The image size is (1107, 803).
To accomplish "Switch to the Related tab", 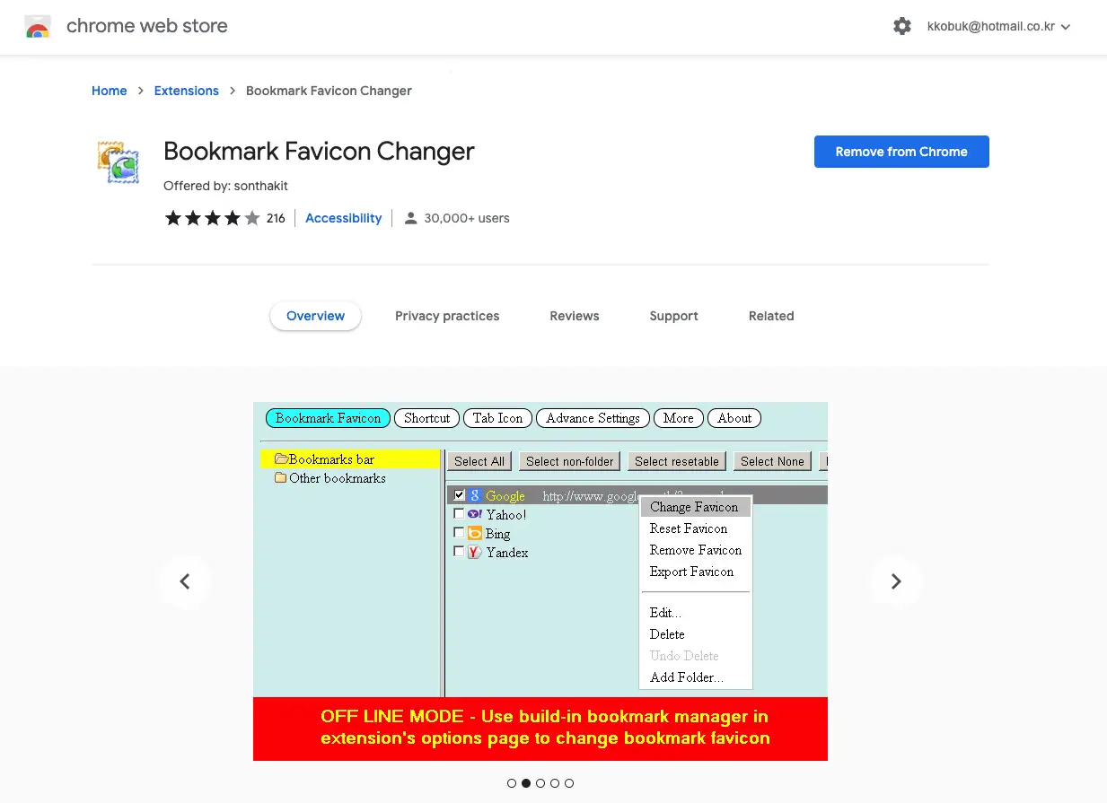I will pos(771,316).
